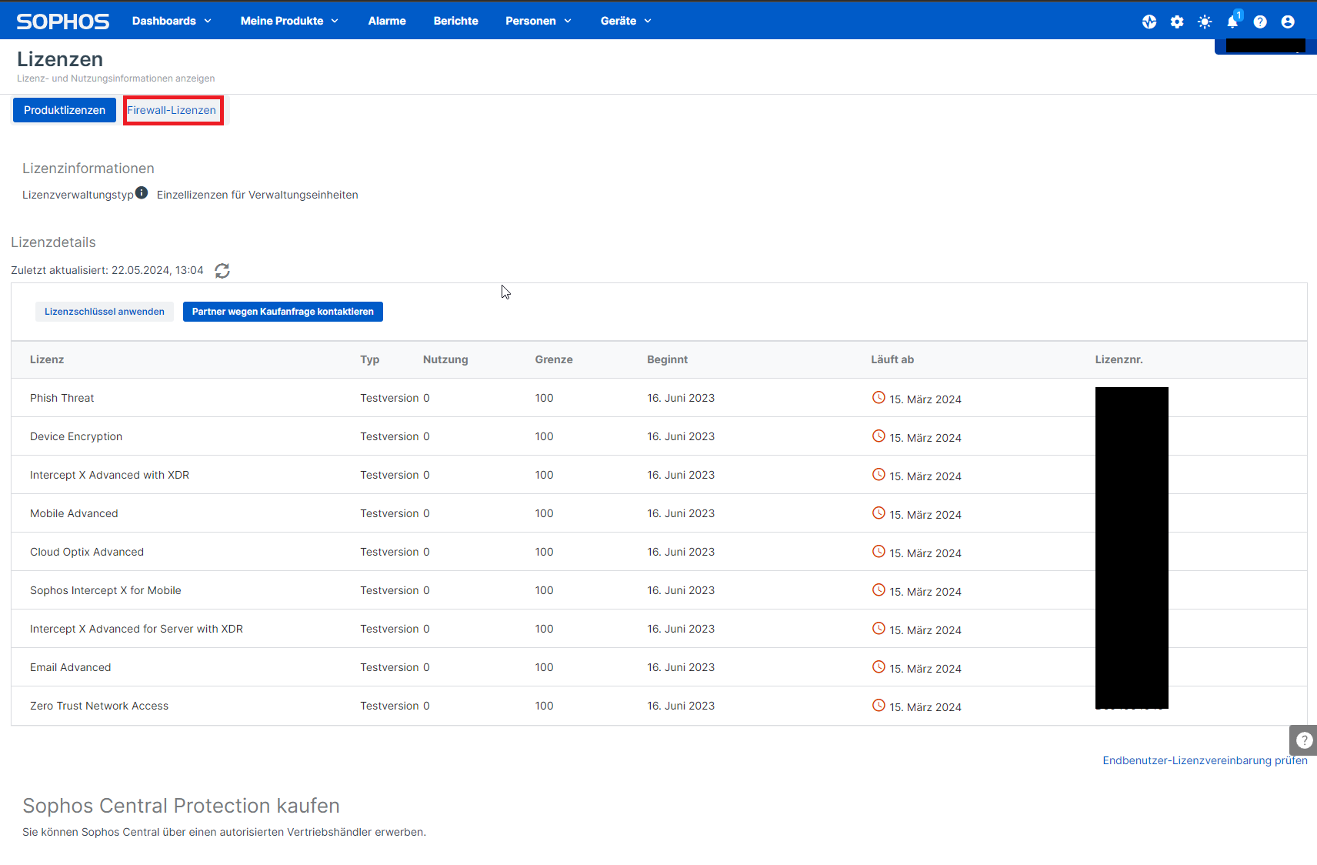Click expiry clock icon for Zero Trust Network Access
The width and height of the screenshot is (1317, 865).
click(879, 705)
